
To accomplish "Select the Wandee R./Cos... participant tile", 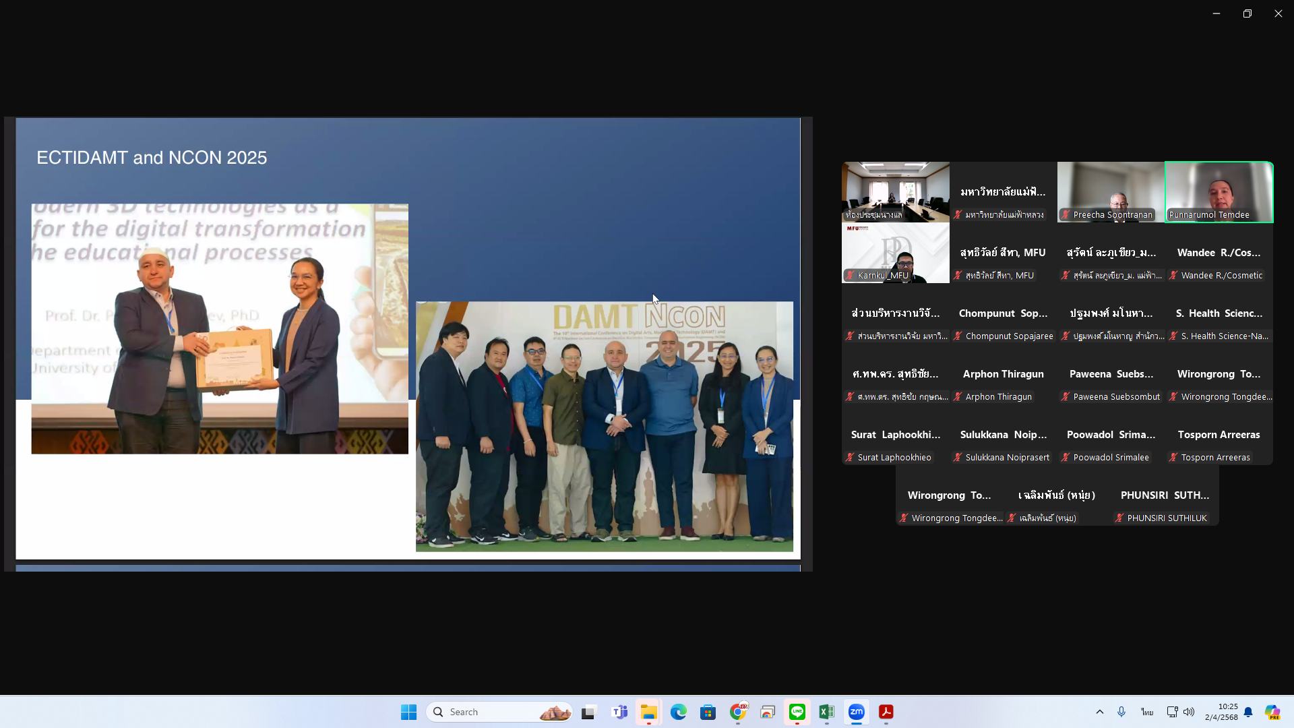I will [1219, 253].
